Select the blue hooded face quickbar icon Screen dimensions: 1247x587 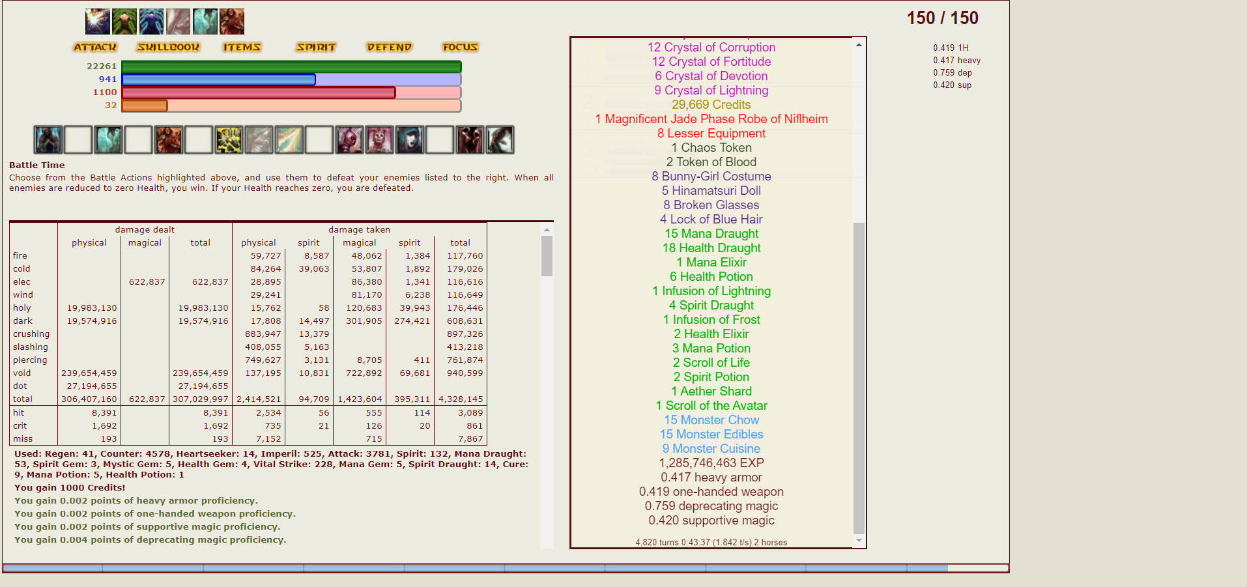tap(410, 140)
